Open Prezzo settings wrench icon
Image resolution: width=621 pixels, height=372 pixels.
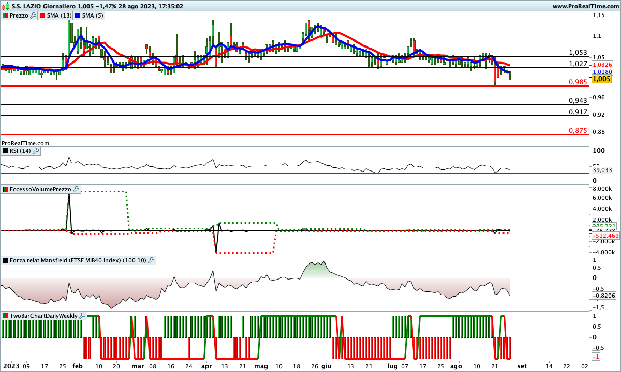[34, 16]
